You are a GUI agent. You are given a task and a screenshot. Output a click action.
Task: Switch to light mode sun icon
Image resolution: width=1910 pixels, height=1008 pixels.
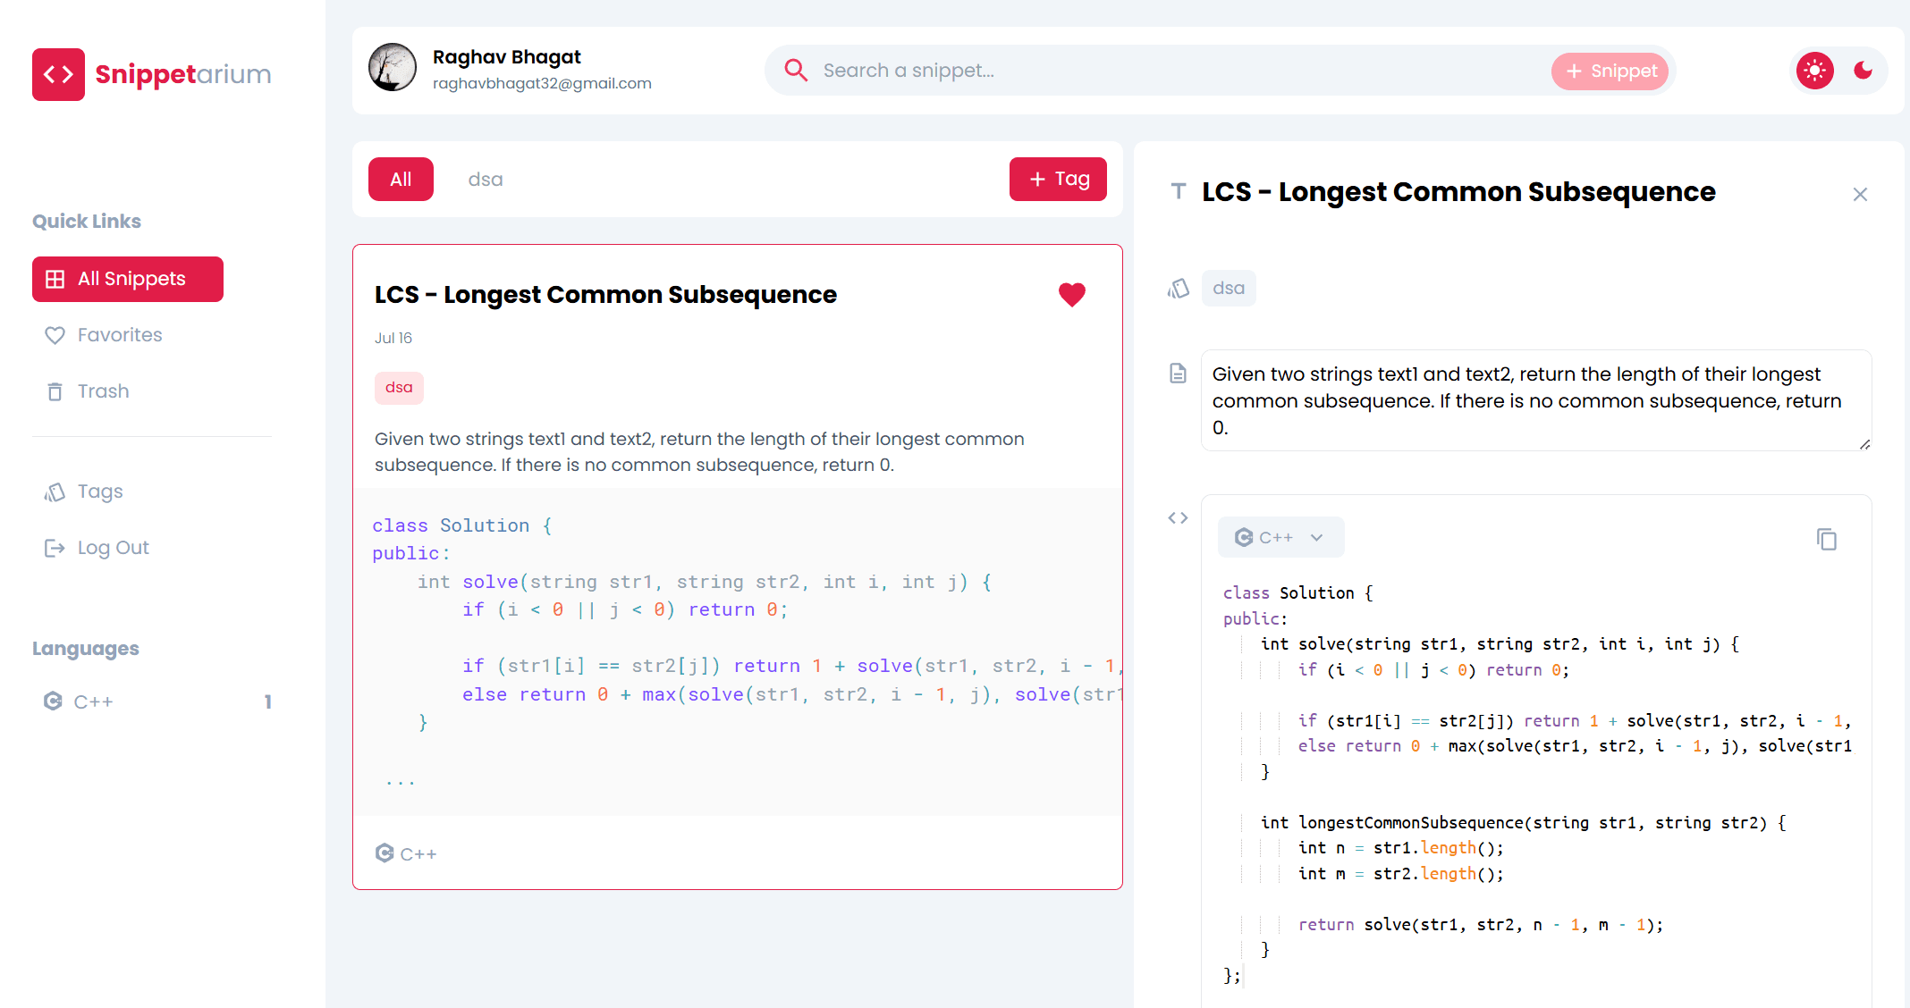[1814, 71]
